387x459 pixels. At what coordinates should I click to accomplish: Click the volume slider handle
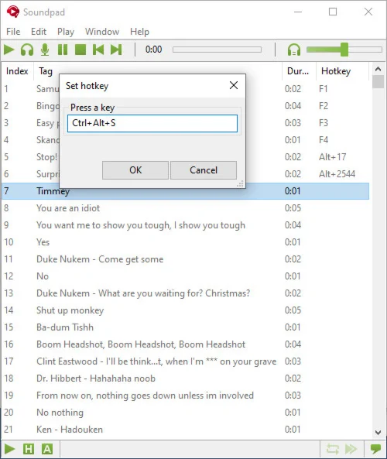click(344, 50)
